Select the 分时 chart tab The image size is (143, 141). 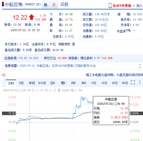pos(11,83)
